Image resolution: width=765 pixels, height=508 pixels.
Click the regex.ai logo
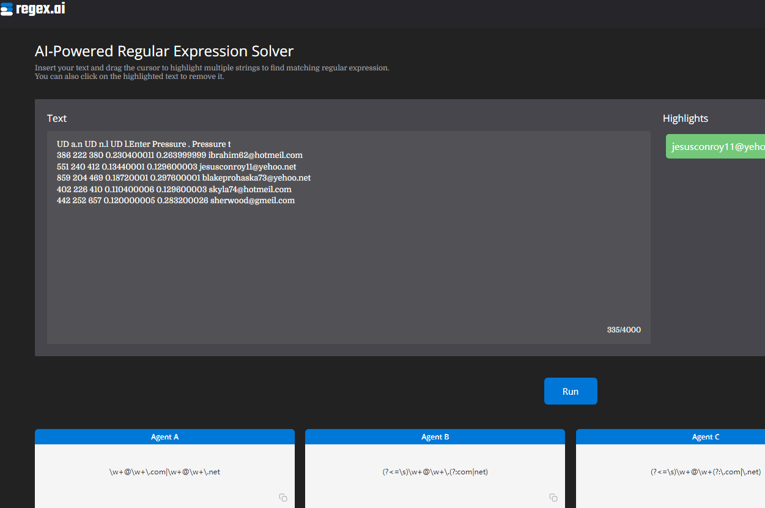tap(33, 9)
